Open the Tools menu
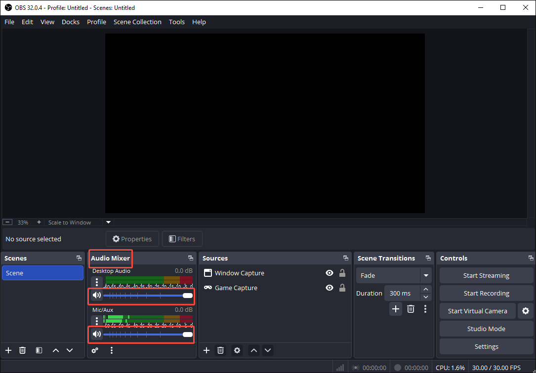This screenshot has width=536, height=373. 176,22
